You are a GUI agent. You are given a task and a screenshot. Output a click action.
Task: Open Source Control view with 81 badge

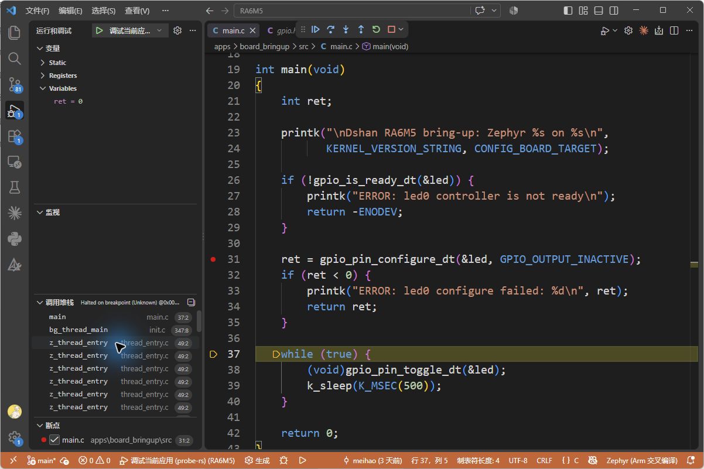[x=15, y=85]
